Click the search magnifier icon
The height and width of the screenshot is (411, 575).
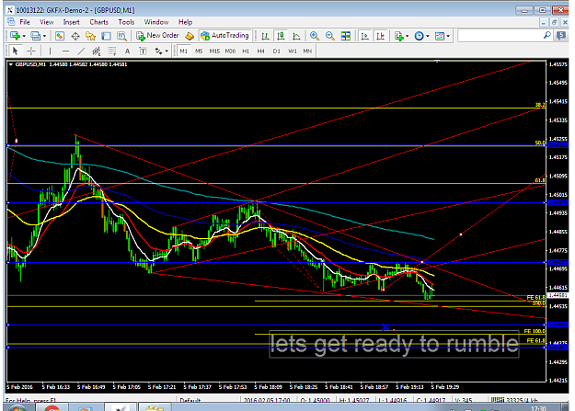tap(546, 35)
